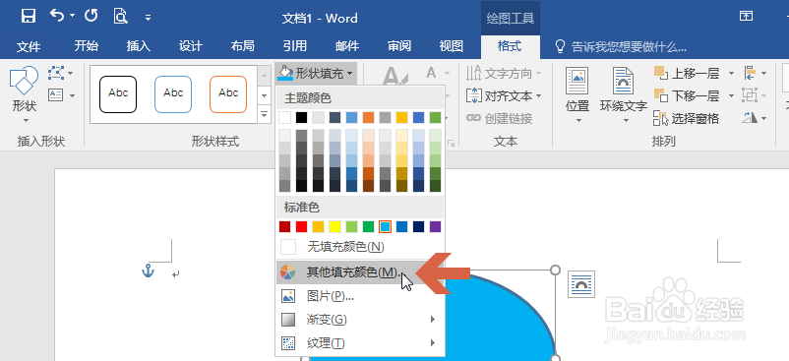789x361 pixels.
Task: Open the 形状 shapes gallery button
Action: pyautogui.click(x=24, y=95)
